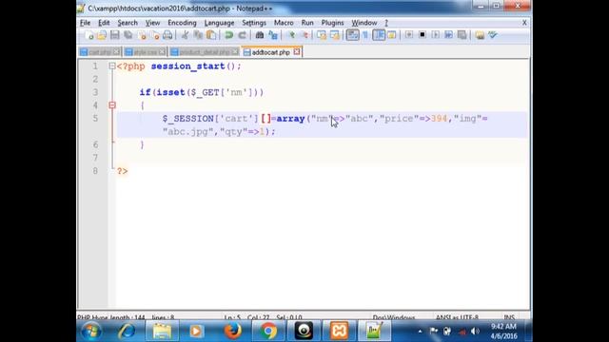Click line number 7 in the margin

tap(95, 158)
